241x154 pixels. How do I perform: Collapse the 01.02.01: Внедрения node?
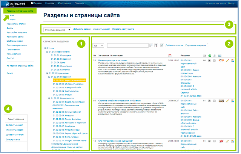point(49,77)
